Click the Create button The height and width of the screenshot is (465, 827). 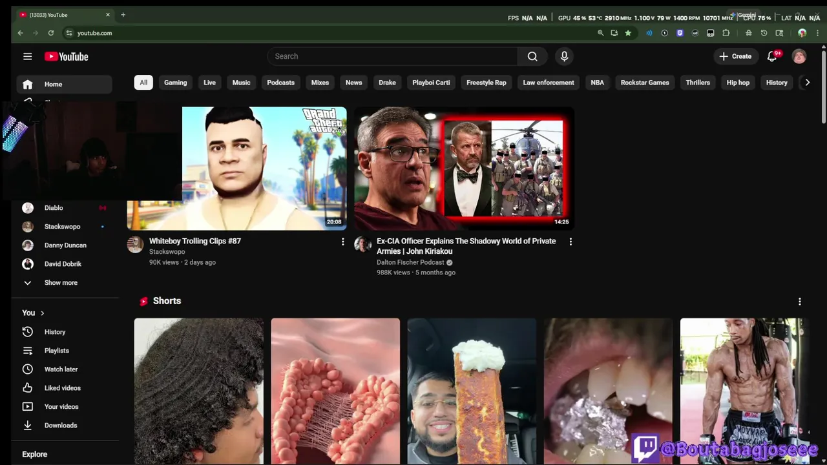tap(735, 56)
